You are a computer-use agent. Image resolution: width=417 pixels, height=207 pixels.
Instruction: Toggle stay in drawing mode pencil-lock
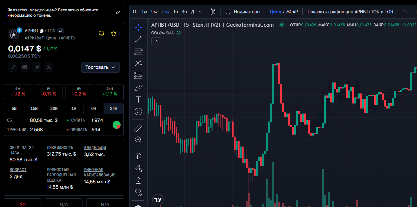click(138, 168)
